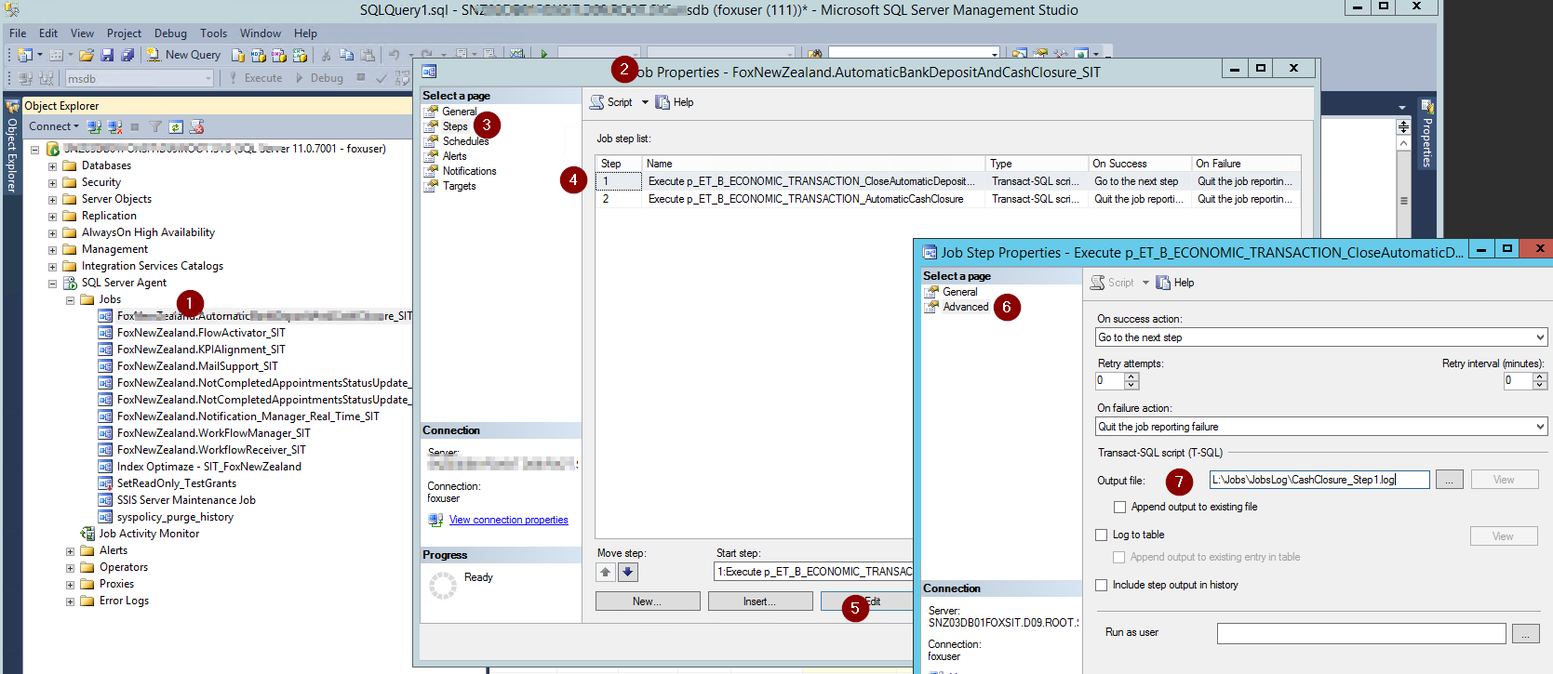1553x674 pixels.
Task: Move the selected step up with the arrow
Action: [606, 573]
